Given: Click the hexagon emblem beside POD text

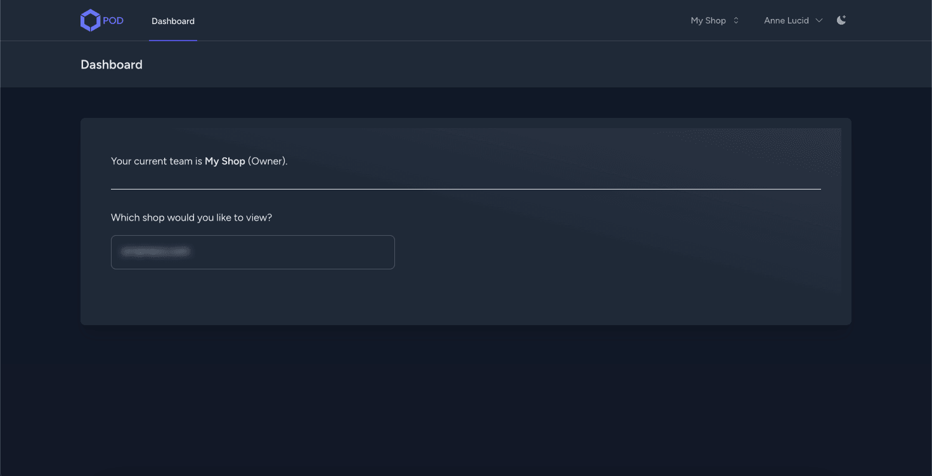Looking at the screenshot, I should [x=90, y=20].
